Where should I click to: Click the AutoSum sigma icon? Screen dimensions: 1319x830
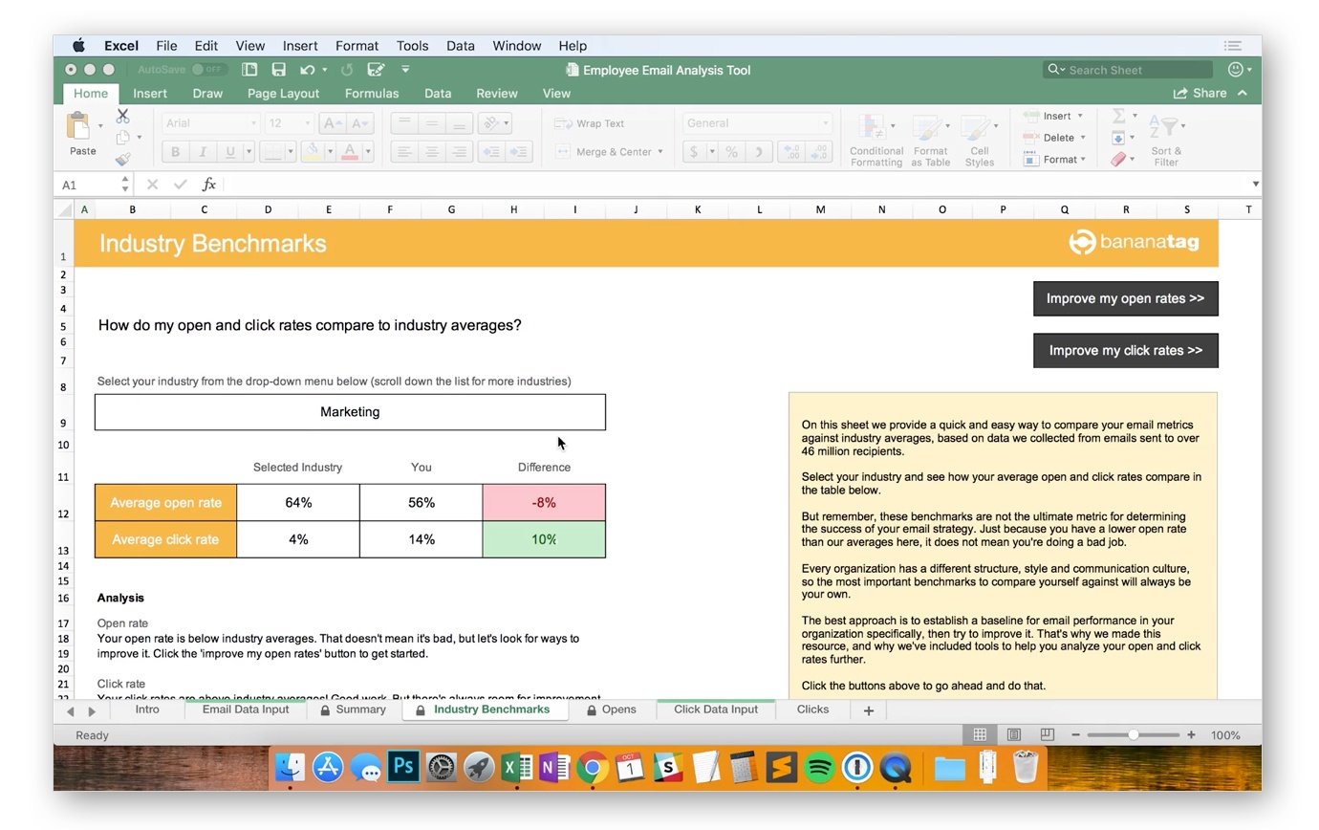pos(1118,116)
